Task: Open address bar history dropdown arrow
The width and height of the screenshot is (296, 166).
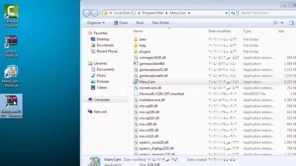Action: 226,13
